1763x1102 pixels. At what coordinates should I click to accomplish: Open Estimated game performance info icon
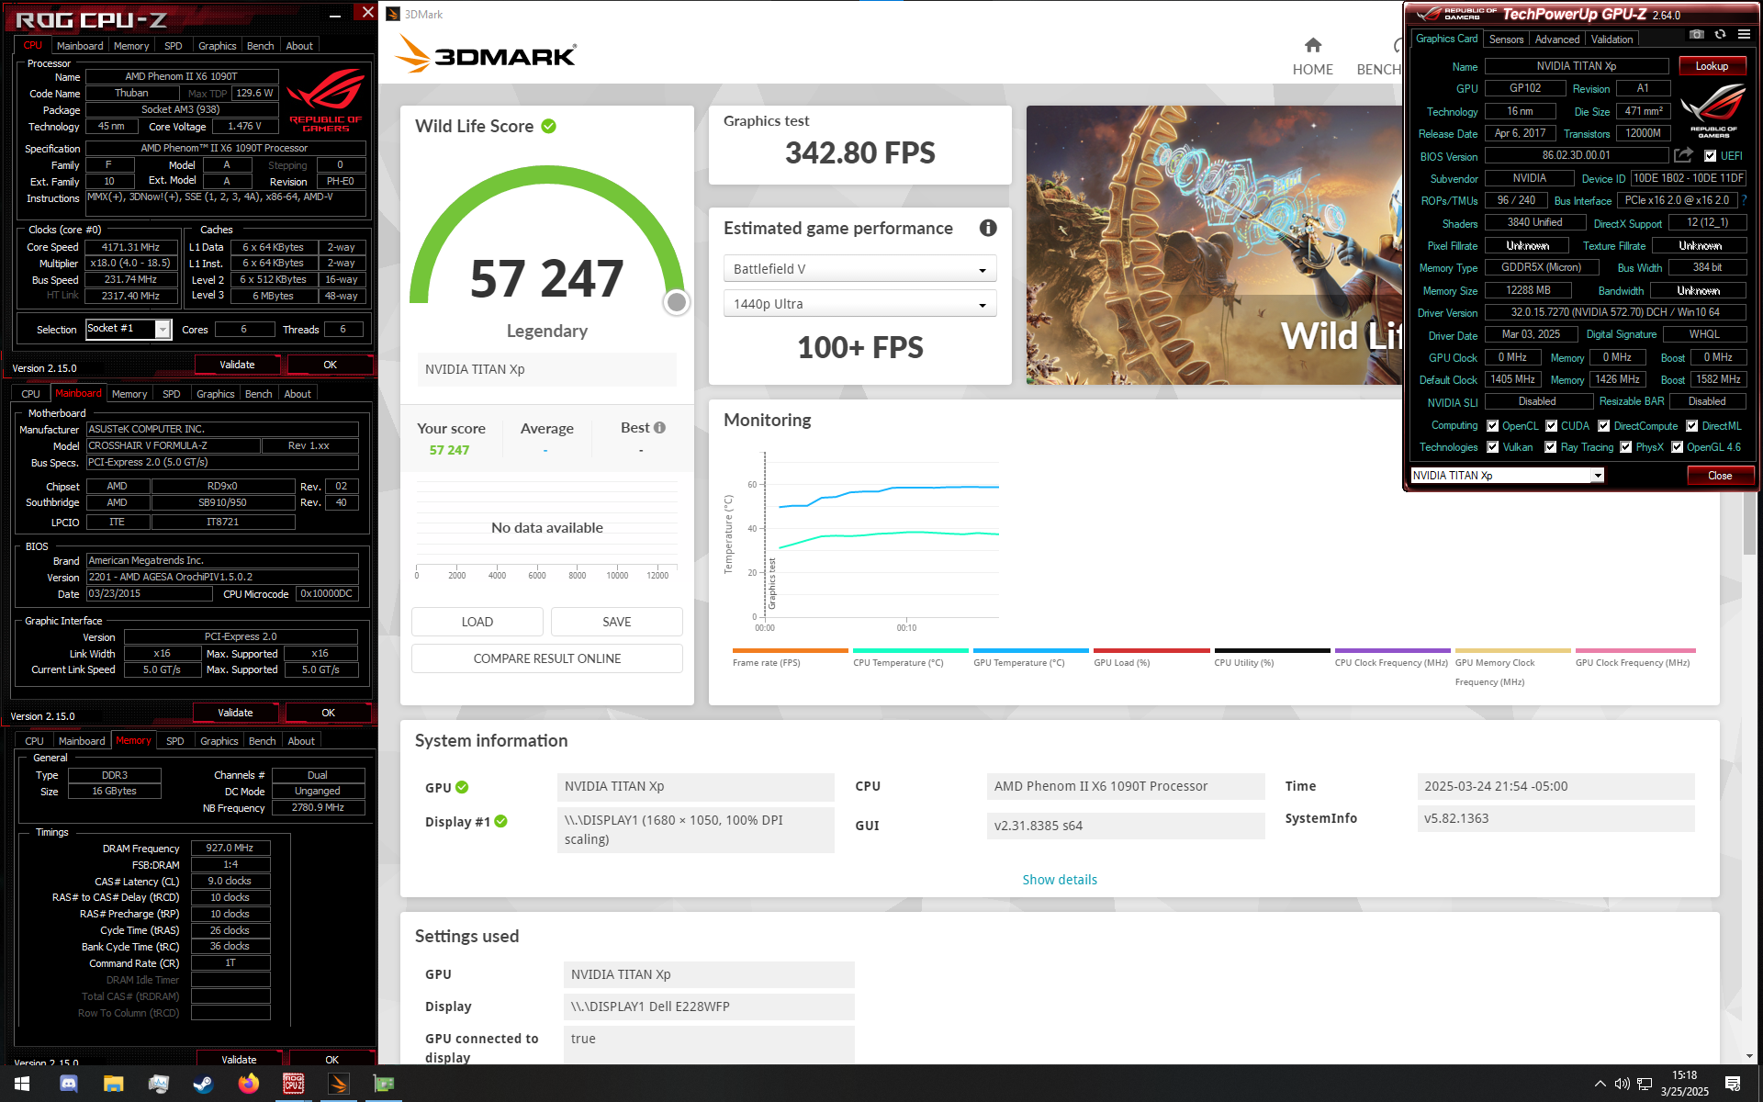pos(988,228)
